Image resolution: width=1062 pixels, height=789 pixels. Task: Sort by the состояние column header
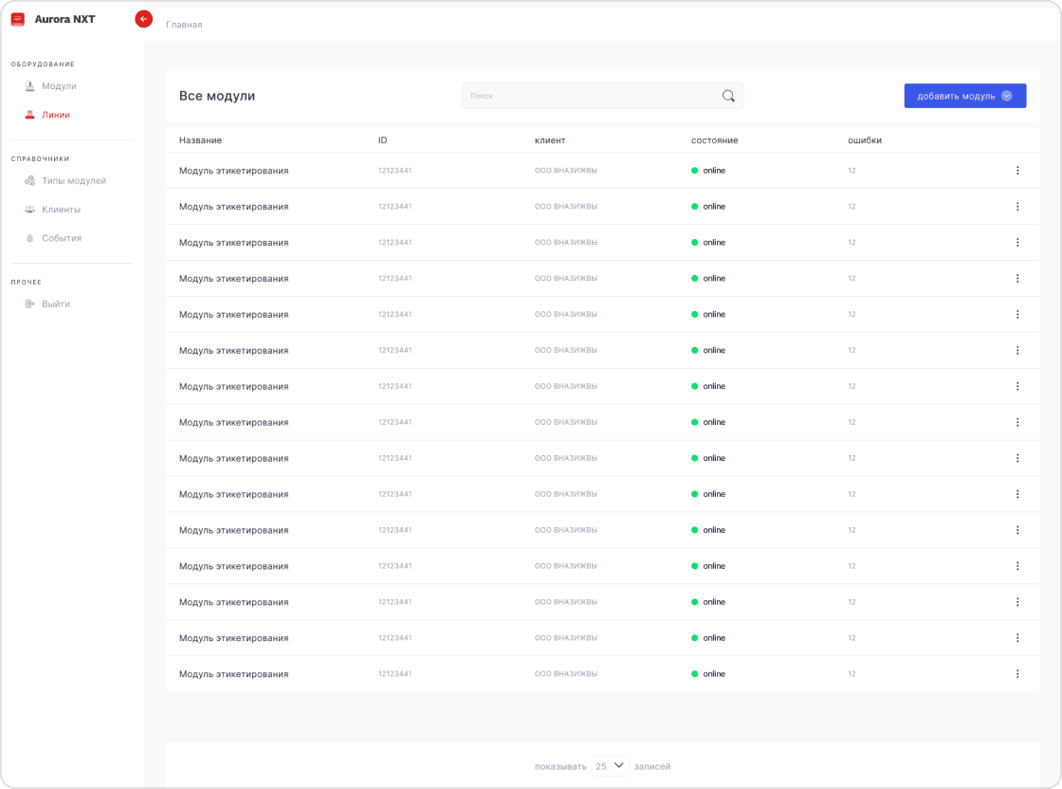click(x=714, y=140)
